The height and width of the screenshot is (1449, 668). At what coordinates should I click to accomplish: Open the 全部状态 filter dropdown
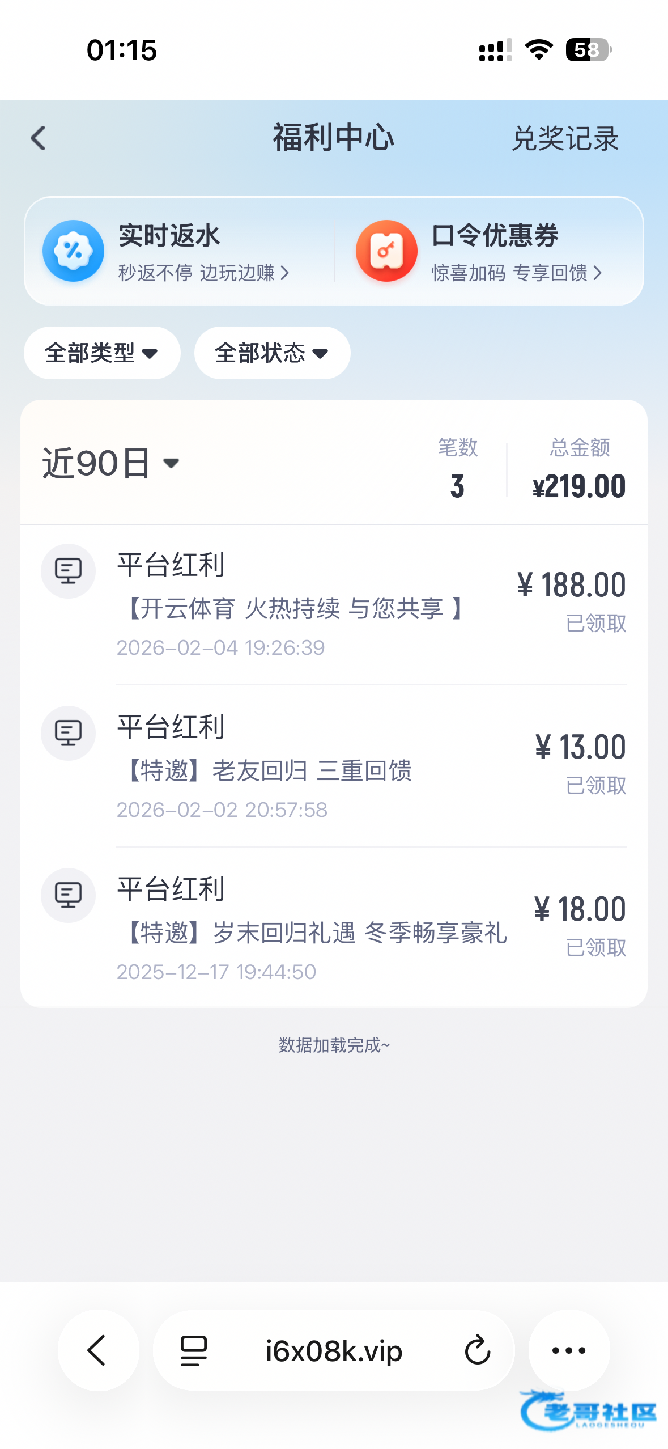pyautogui.click(x=272, y=353)
